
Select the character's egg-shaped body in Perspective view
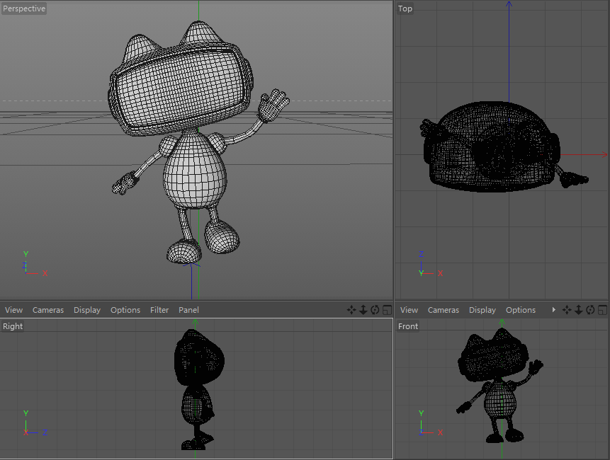(194, 171)
